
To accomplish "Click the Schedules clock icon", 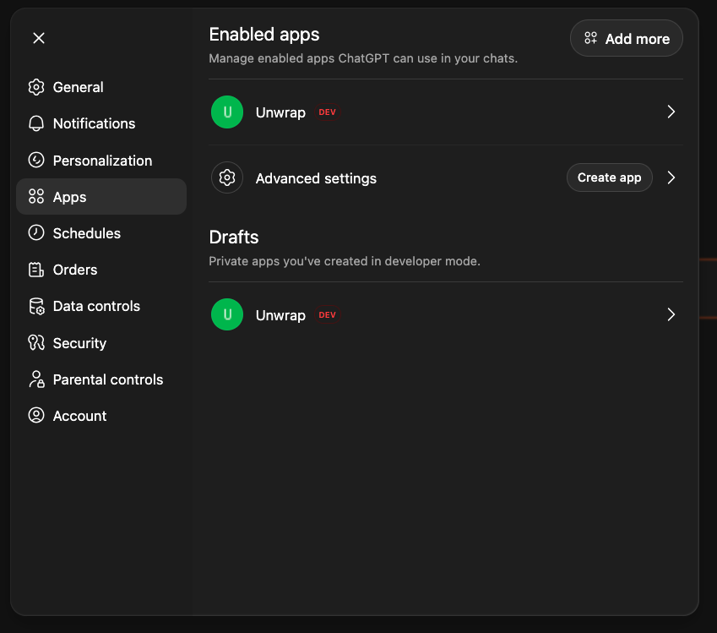I will point(36,233).
